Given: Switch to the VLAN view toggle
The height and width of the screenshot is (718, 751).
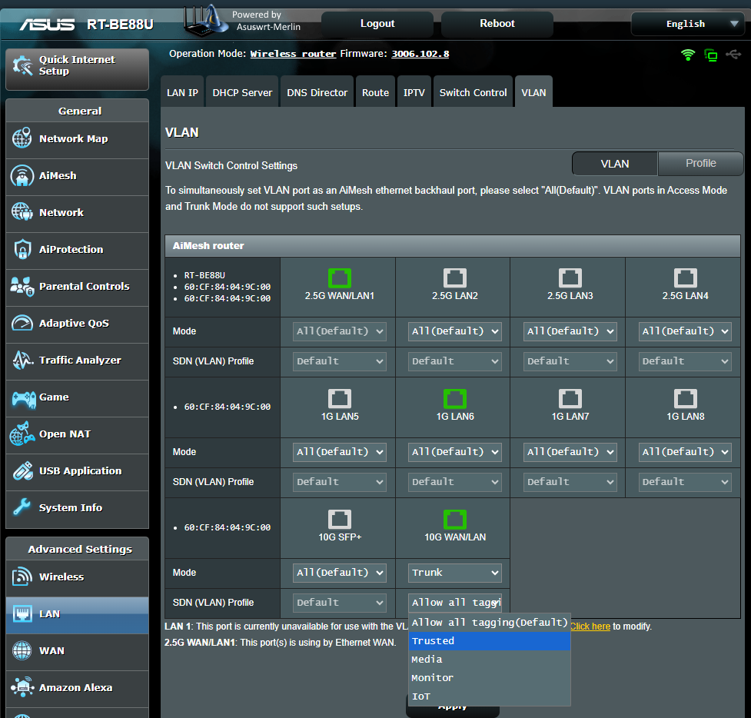Looking at the screenshot, I should tap(614, 164).
